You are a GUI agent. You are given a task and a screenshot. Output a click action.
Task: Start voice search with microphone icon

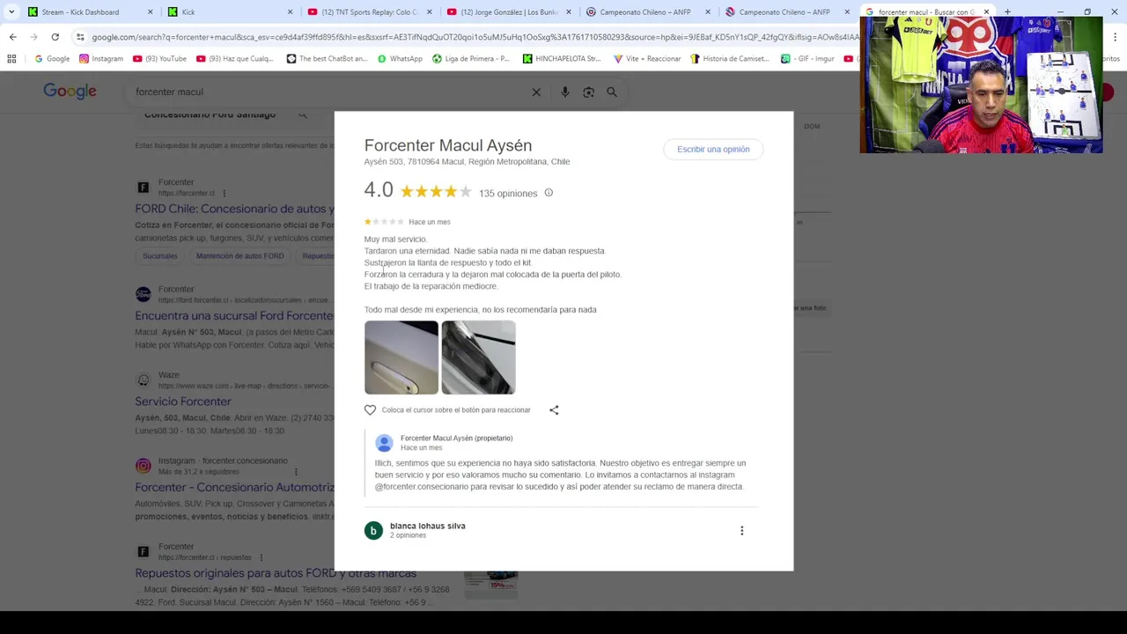(x=565, y=92)
